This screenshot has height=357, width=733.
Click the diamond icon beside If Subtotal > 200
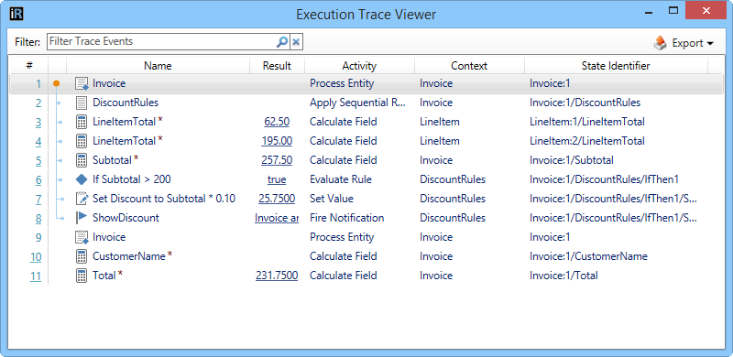[x=82, y=179]
